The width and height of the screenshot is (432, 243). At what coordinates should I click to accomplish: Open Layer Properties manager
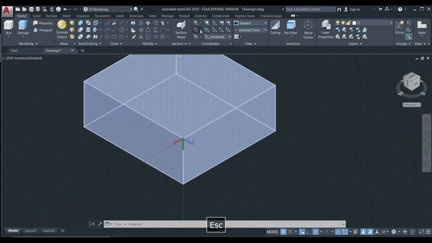[x=325, y=30]
